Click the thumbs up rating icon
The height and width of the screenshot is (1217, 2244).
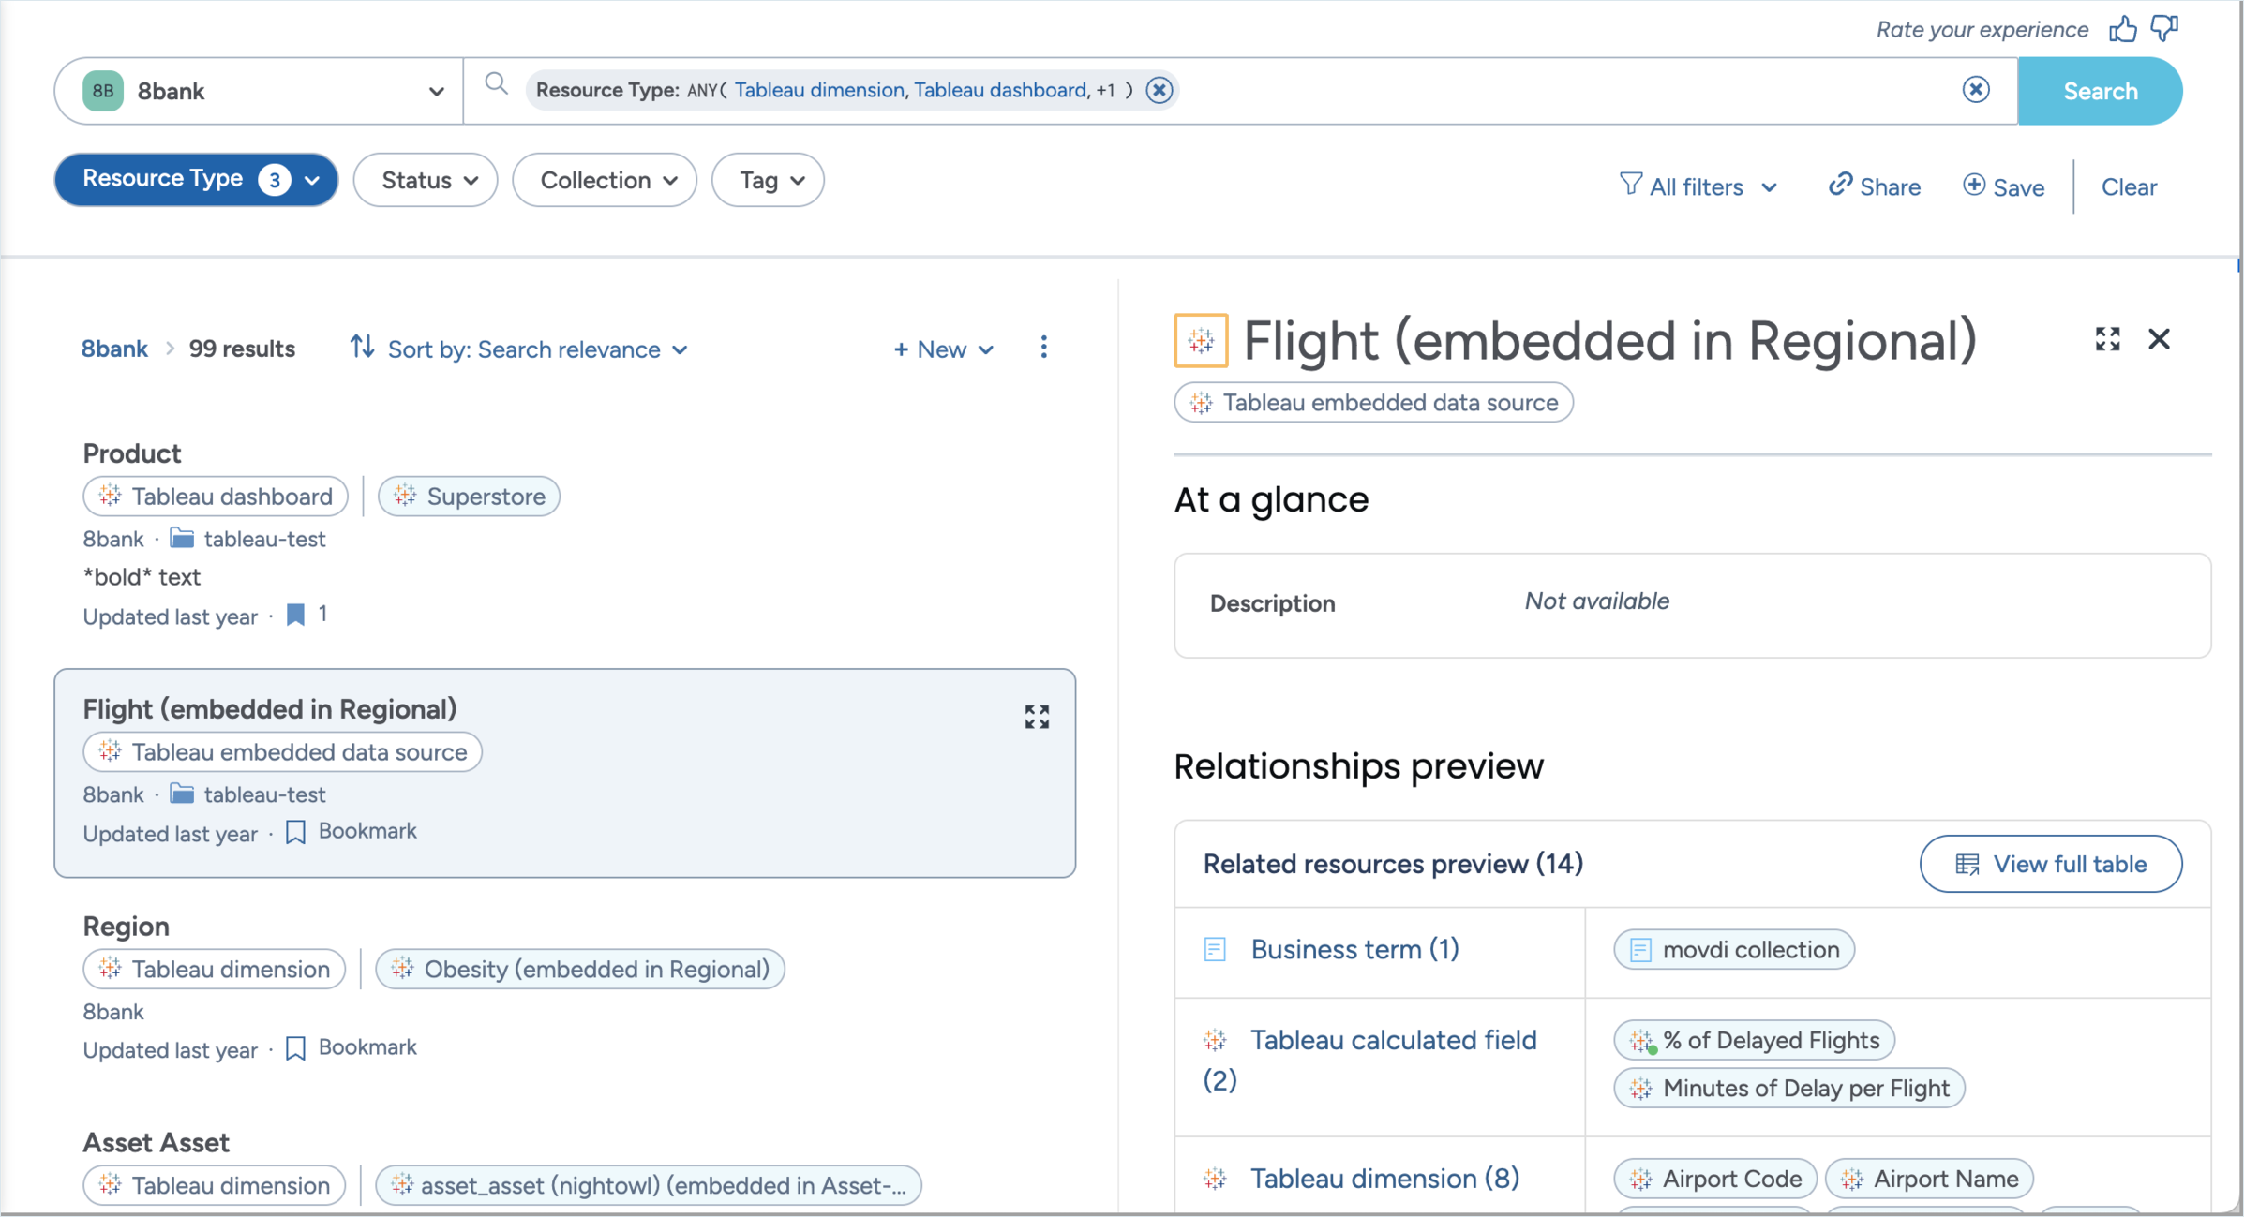click(x=2122, y=29)
